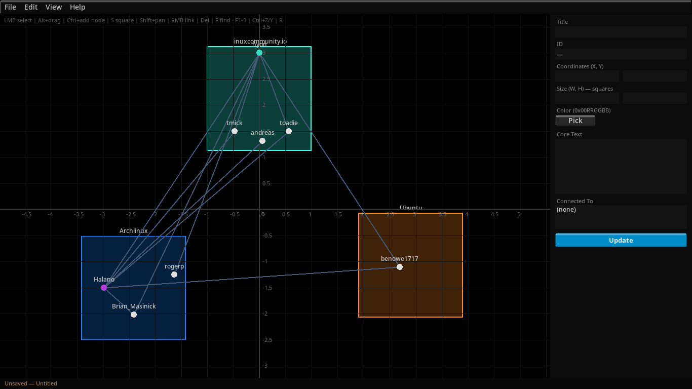Focus the Y coordinate input field
Image resolution: width=692 pixels, height=389 pixels.
point(655,76)
